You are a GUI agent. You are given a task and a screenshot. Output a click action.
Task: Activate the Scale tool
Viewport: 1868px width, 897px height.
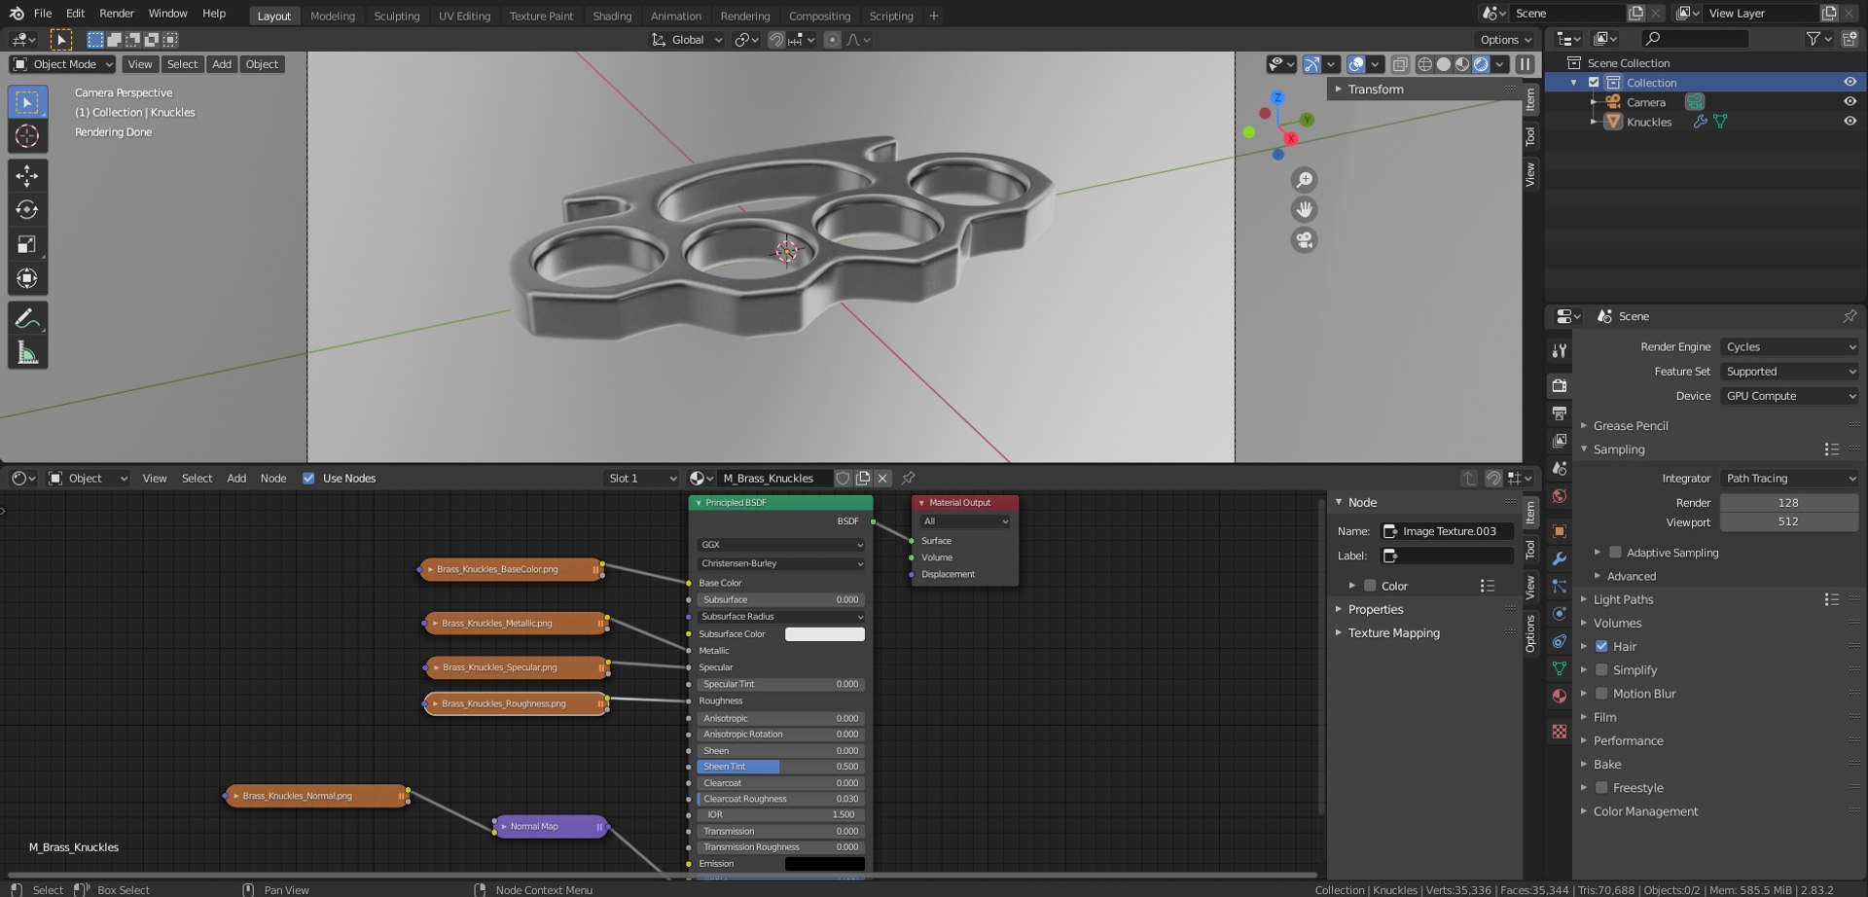point(27,244)
